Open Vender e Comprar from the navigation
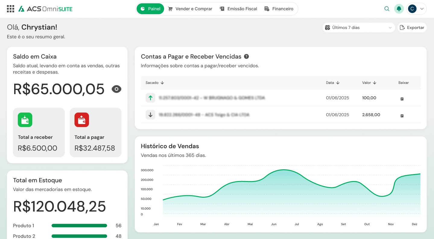Screen dimensions: 434x239 [190, 9]
